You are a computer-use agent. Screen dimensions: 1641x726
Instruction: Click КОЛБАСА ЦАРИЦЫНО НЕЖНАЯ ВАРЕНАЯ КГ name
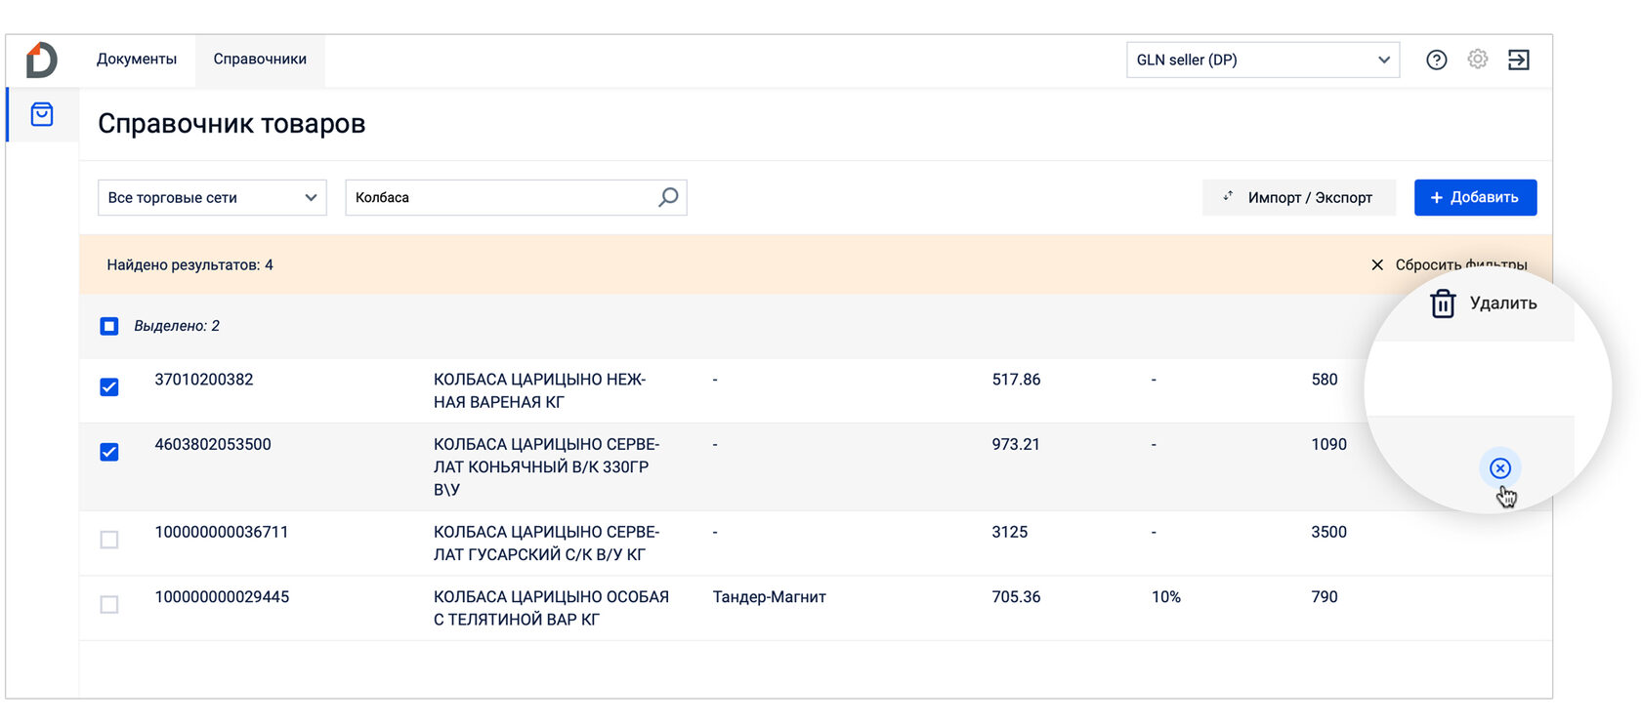point(540,390)
